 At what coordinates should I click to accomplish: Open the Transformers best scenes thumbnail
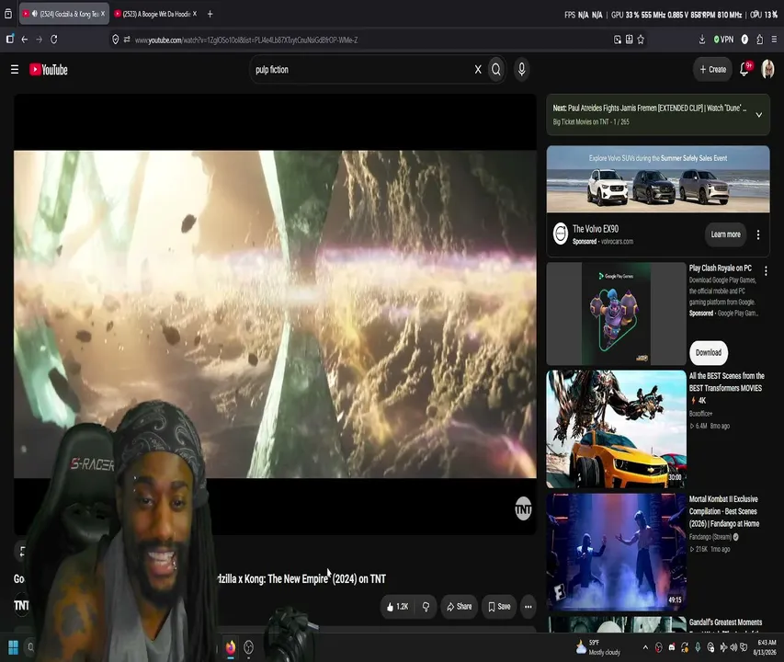coord(616,429)
